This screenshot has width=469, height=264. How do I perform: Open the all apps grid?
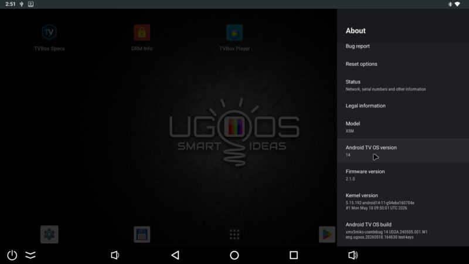235,234
